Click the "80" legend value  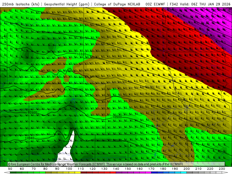(46, 169)
